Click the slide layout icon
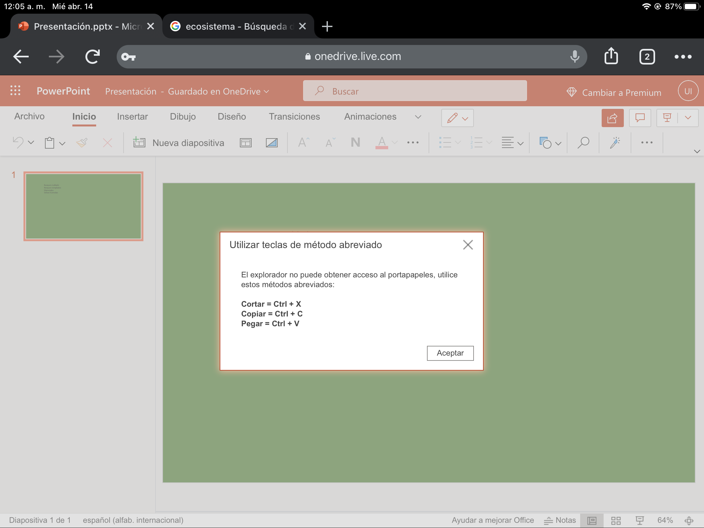The height and width of the screenshot is (528, 704). (x=245, y=142)
